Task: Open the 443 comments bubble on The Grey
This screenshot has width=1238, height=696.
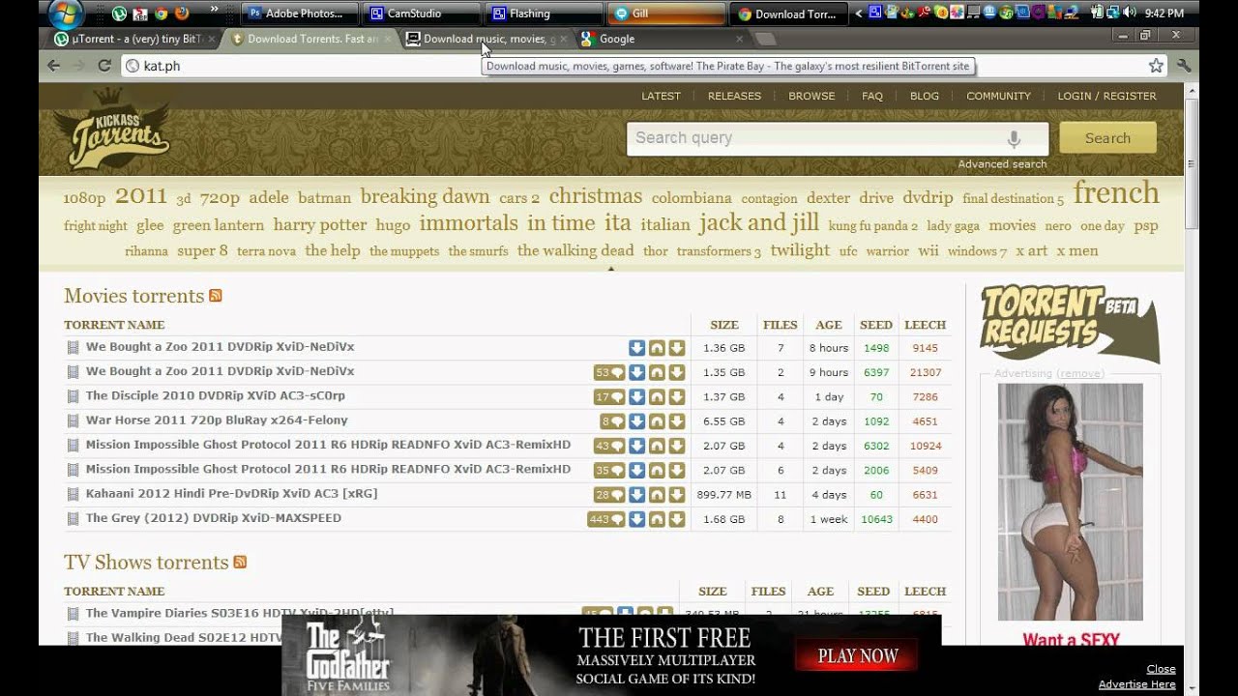Action: pos(606,519)
